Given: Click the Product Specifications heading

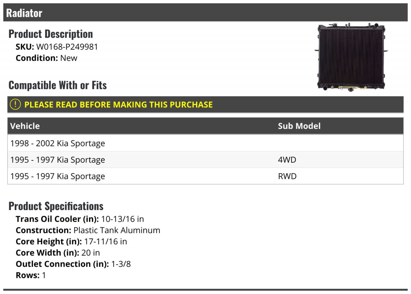Looking at the screenshot, I should pyautogui.click(x=56, y=206).
